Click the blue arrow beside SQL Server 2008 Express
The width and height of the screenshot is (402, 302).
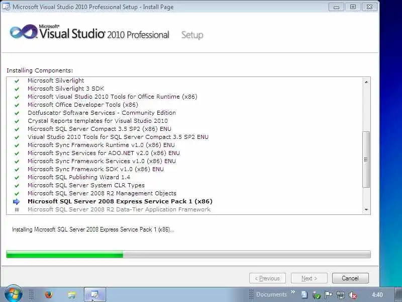coord(17,202)
